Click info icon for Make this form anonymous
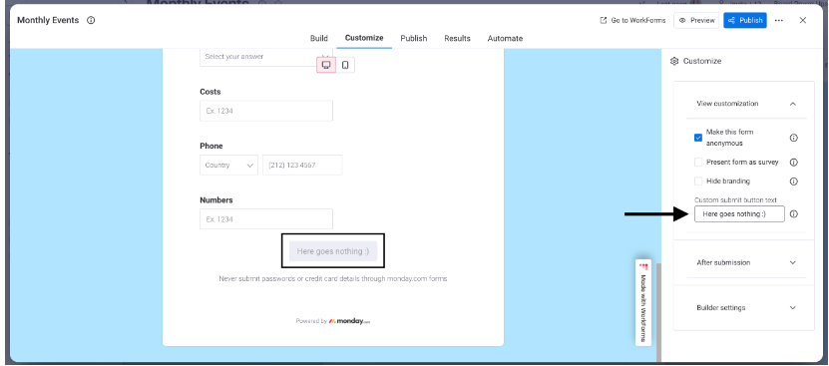 [x=793, y=138]
